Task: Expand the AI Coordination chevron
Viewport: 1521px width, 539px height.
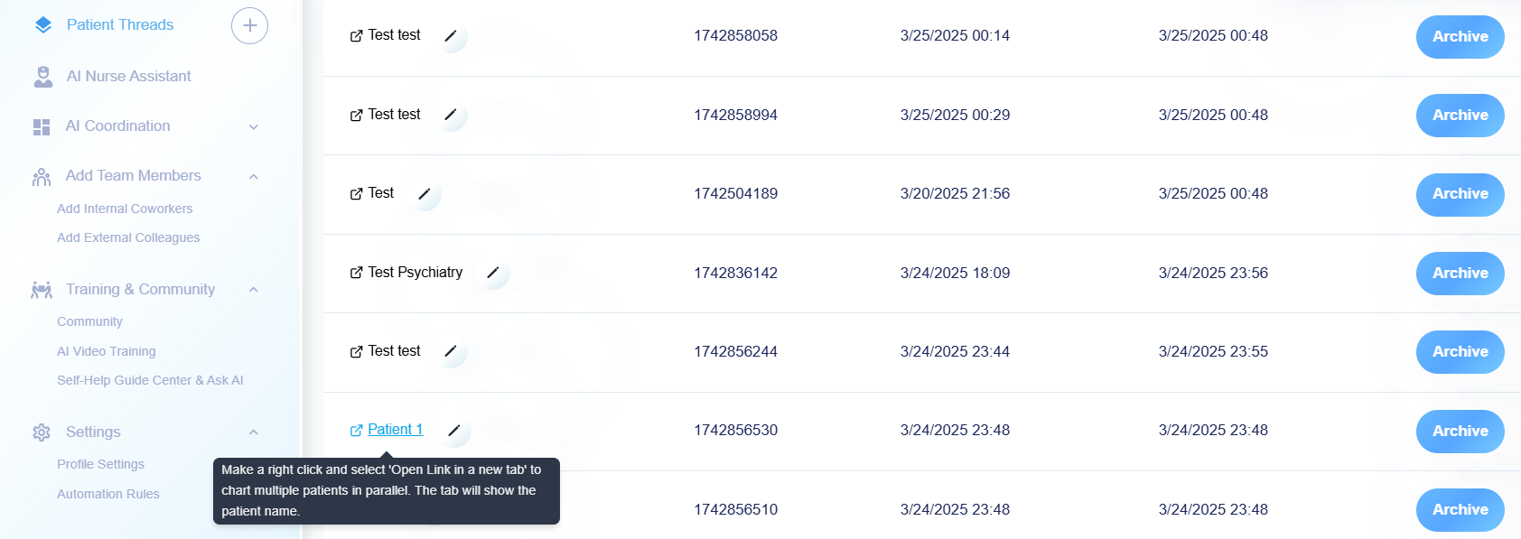Action: 254,127
